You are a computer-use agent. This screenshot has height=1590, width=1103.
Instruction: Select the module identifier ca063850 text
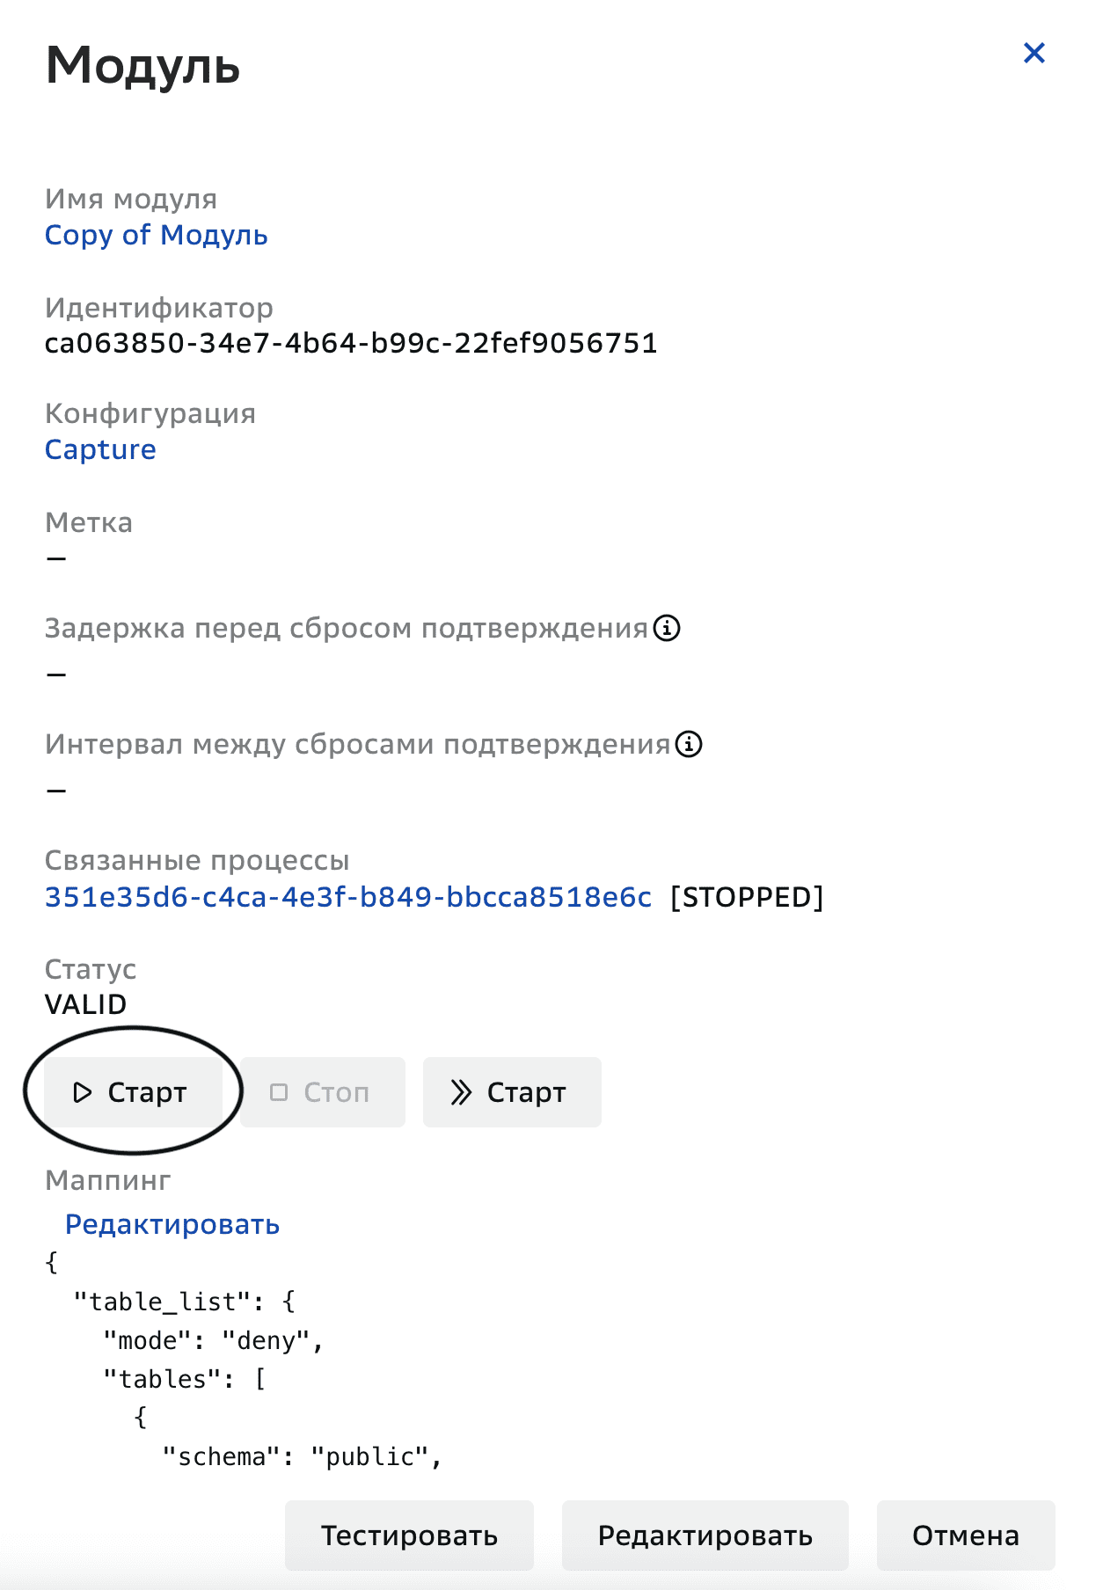coord(352,344)
